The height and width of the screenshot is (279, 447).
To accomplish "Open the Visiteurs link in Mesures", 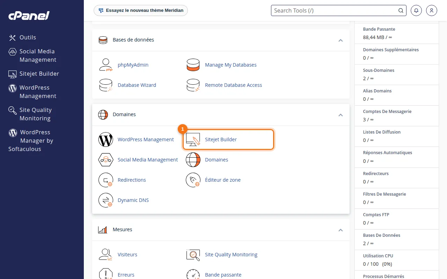I will click(127, 255).
